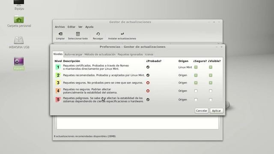Open the Ver menu
Viewport: 274px width, 154px height.
[80, 27]
